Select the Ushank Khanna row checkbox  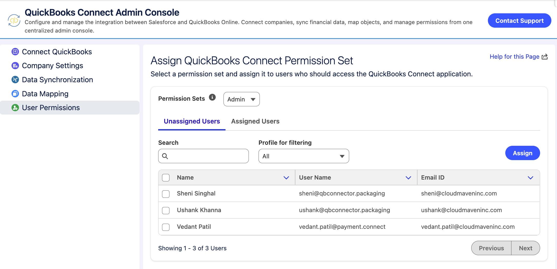tap(166, 211)
